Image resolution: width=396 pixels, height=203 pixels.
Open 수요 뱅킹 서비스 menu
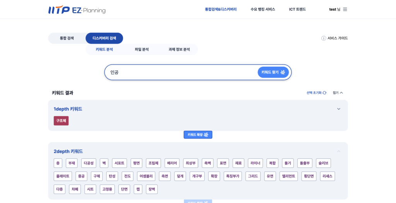point(263,9)
